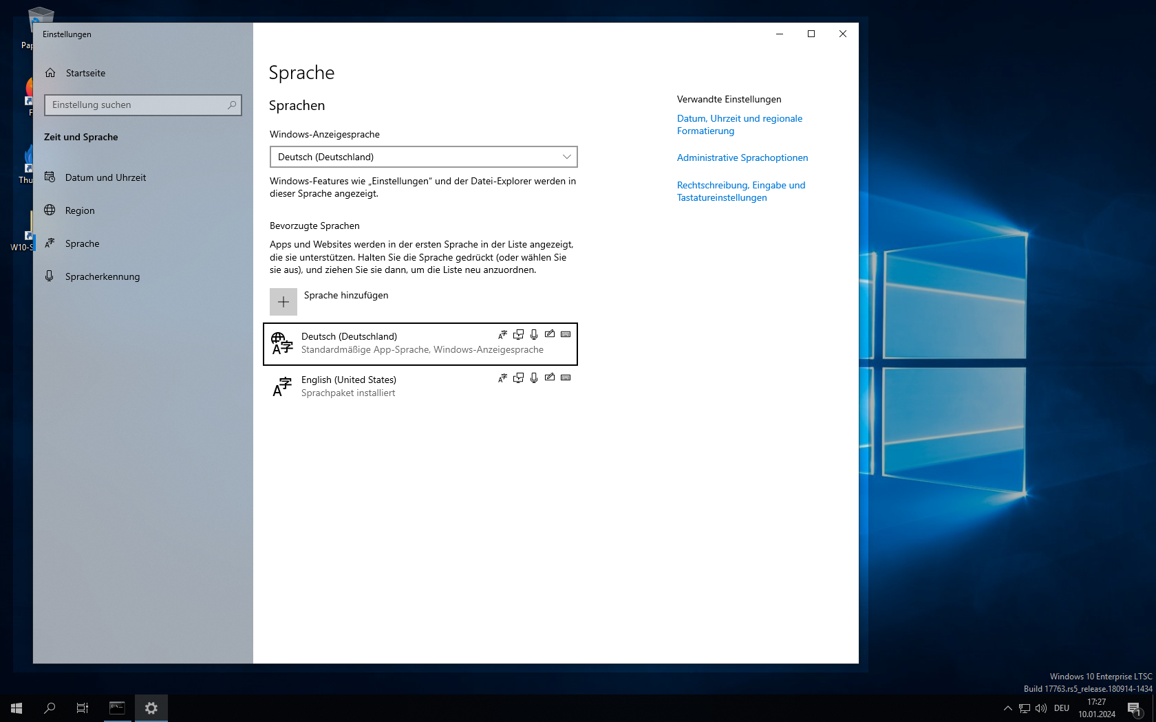This screenshot has width=1156, height=722.
Task: Click the handwriting icon on the Deutsch row
Action: coord(550,334)
